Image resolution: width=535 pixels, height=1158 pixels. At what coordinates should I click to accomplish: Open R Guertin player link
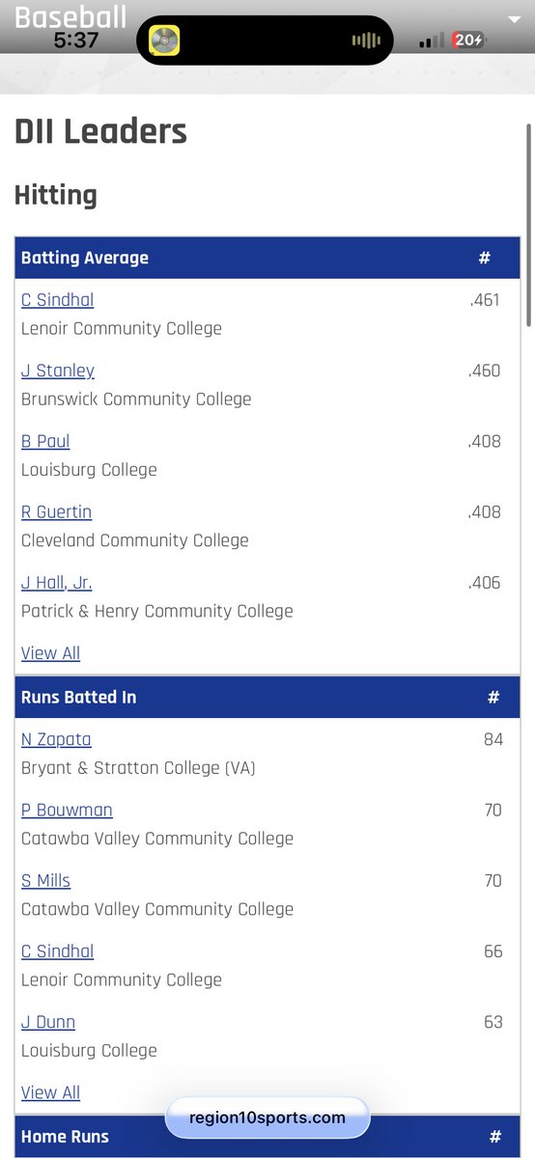point(56,511)
